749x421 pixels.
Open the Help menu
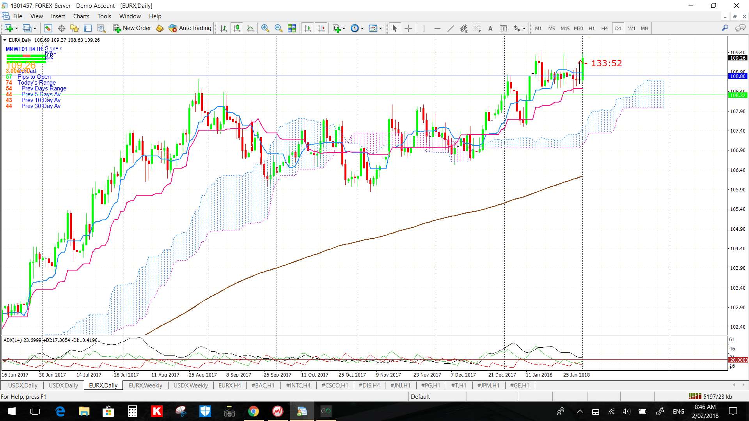(x=155, y=16)
